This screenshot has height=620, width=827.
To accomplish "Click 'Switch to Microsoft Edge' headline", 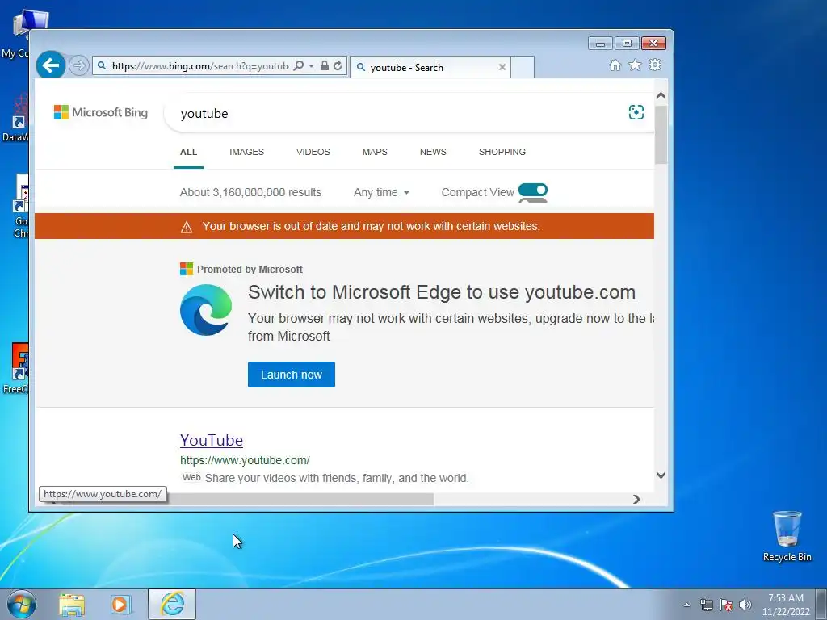I will [442, 292].
